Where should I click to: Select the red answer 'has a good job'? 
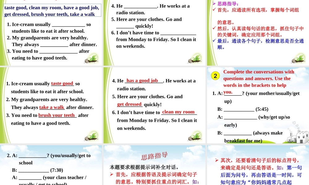(142, 80)
